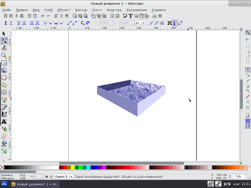This screenshot has width=251, height=188.
Task: Open Inkscape preferences gear icon
Action: 160,16
